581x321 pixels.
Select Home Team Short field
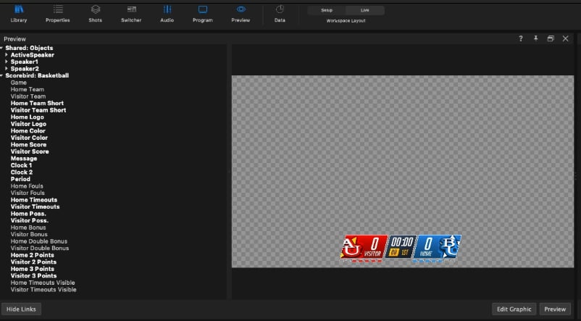(x=37, y=103)
